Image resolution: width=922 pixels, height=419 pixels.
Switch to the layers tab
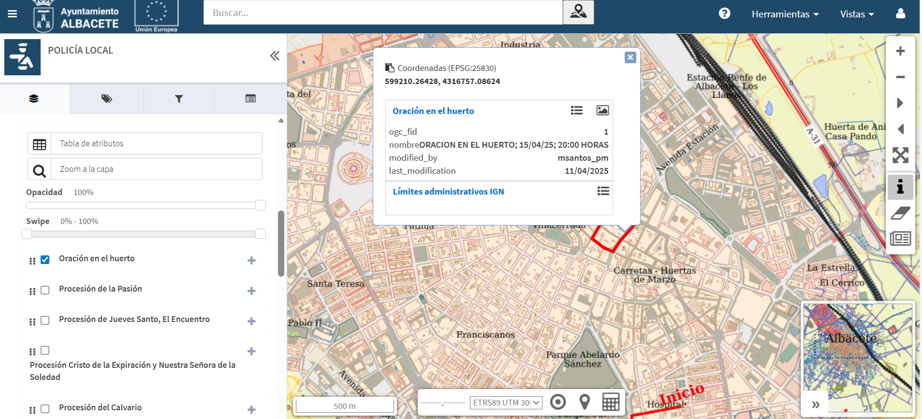[x=34, y=99]
